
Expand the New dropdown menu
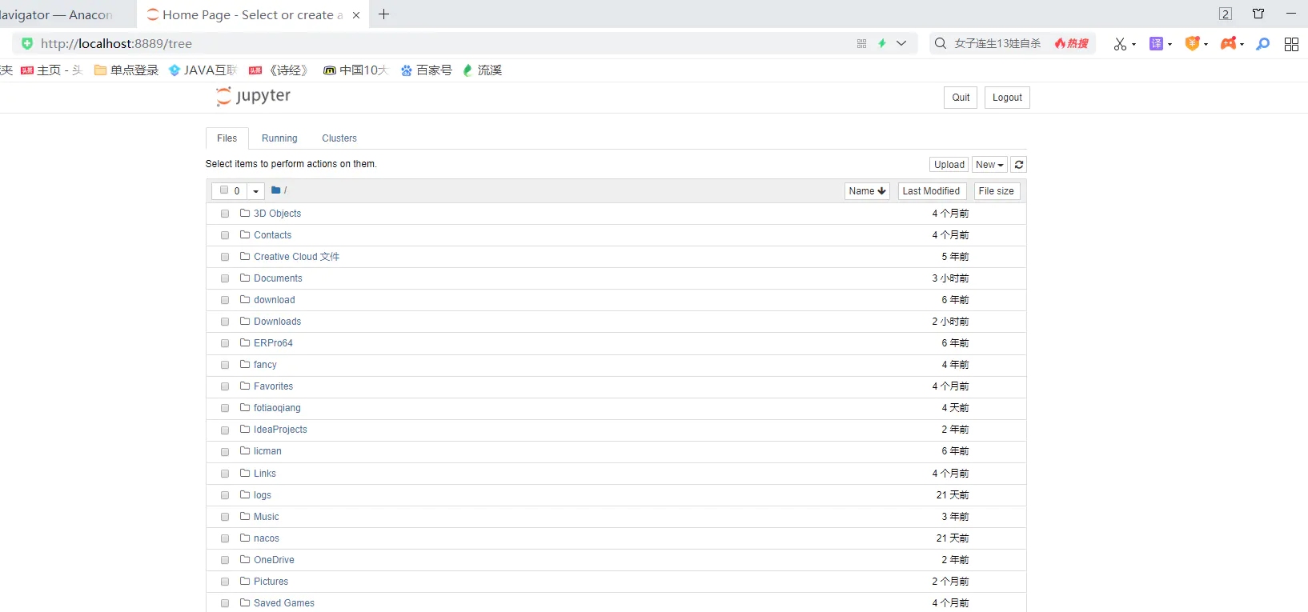tap(989, 165)
